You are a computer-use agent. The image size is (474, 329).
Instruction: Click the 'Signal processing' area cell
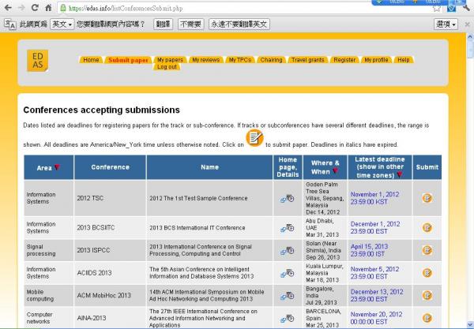[x=49, y=250]
